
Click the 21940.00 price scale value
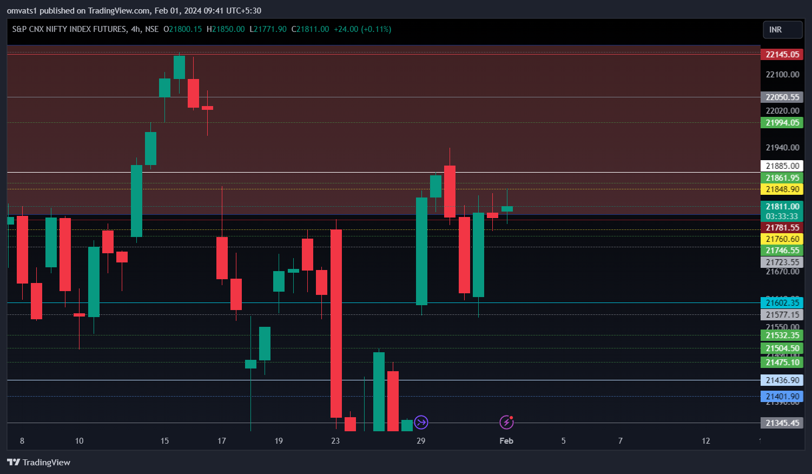pos(782,148)
